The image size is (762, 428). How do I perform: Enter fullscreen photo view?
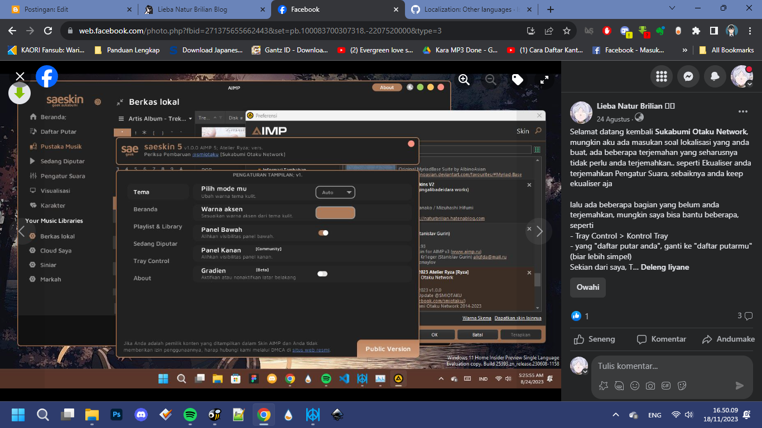(x=544, y=80)
